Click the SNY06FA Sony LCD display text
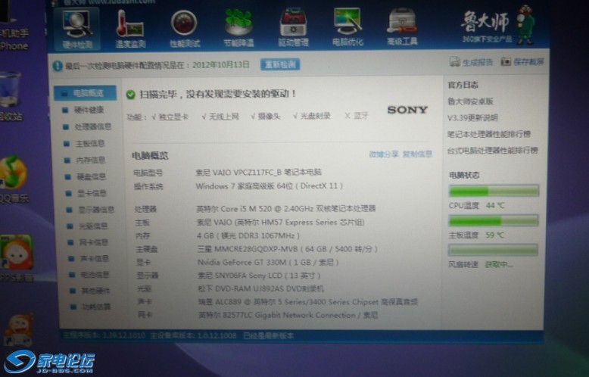Viewport: 589px width, 377px height. [x=259, y=276]
